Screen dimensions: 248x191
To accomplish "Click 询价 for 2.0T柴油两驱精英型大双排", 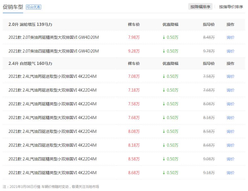I will click(x=230, y=37).
